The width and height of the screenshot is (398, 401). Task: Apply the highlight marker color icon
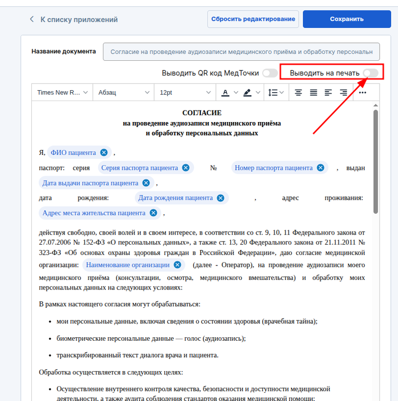click(247, 93)
